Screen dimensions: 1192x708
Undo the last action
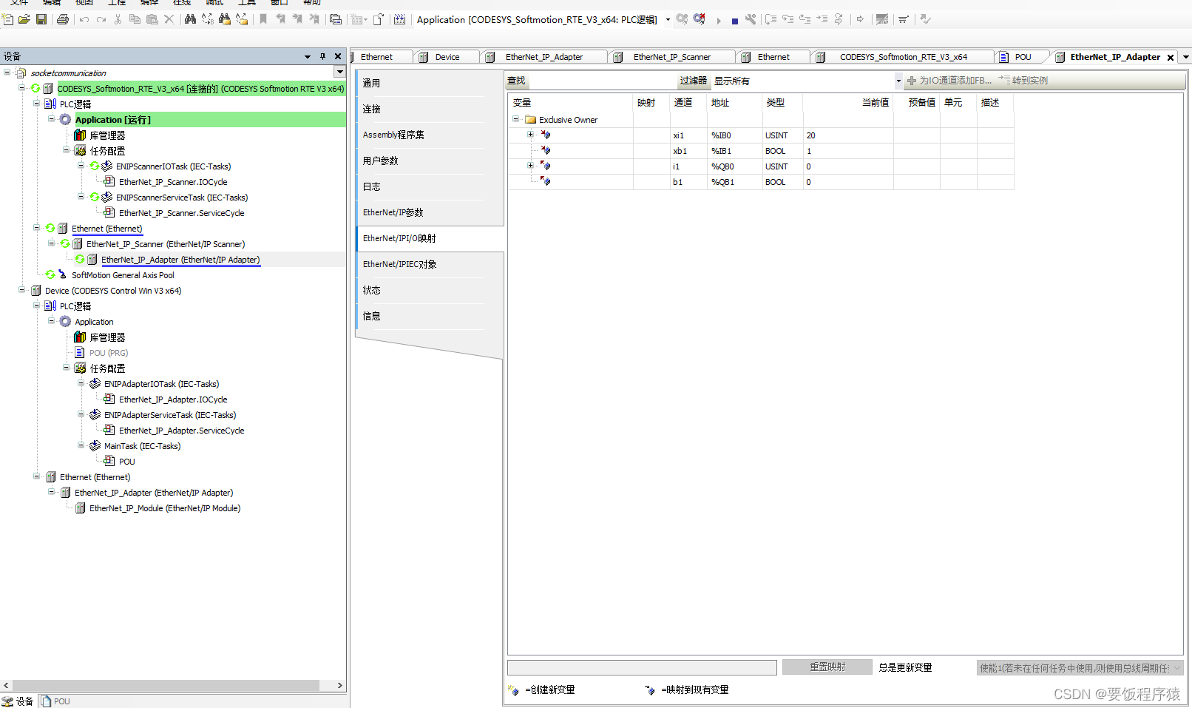(x=84, y=19)
